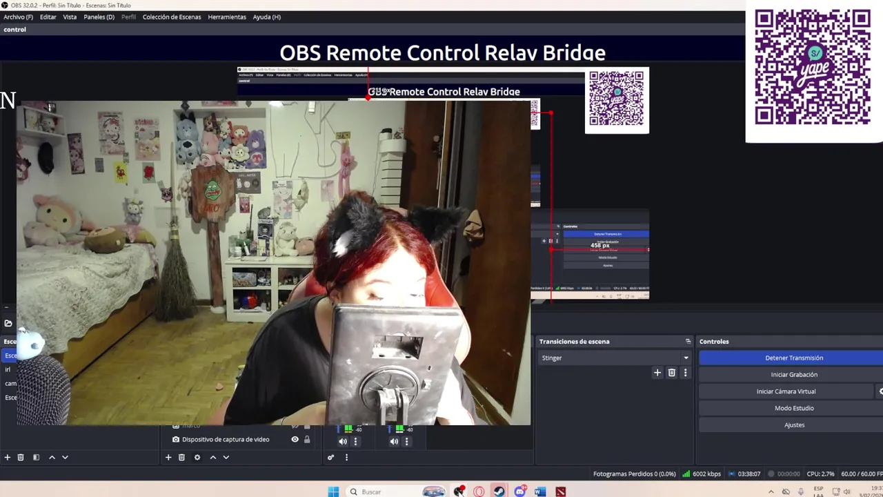Click the 6002 kbps bitrate status

[x=702, y=474]
